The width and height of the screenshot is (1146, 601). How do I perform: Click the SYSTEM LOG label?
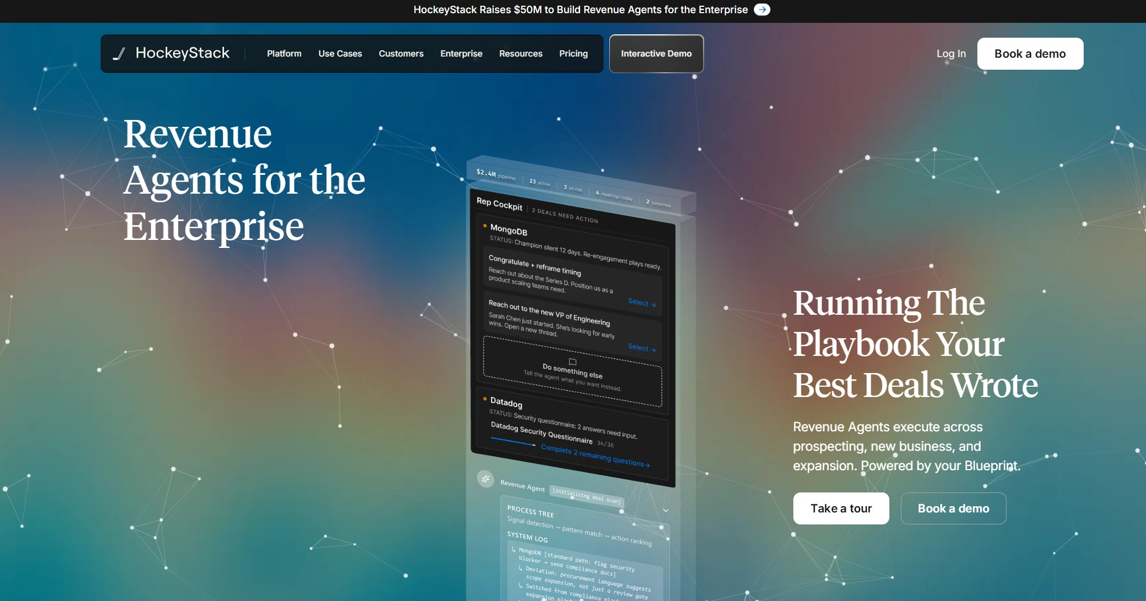[x=528, y=537]
